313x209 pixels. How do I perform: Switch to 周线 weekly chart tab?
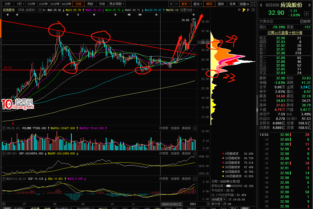[90, 4]
